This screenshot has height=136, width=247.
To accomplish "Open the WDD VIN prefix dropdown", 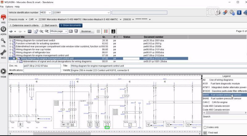I will pos(50,13).
